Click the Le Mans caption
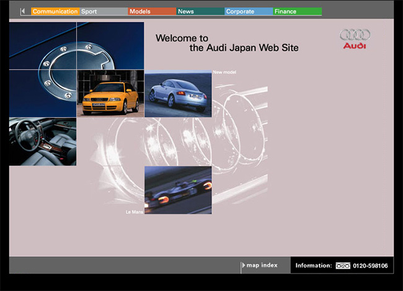 [x=135, y=212]
